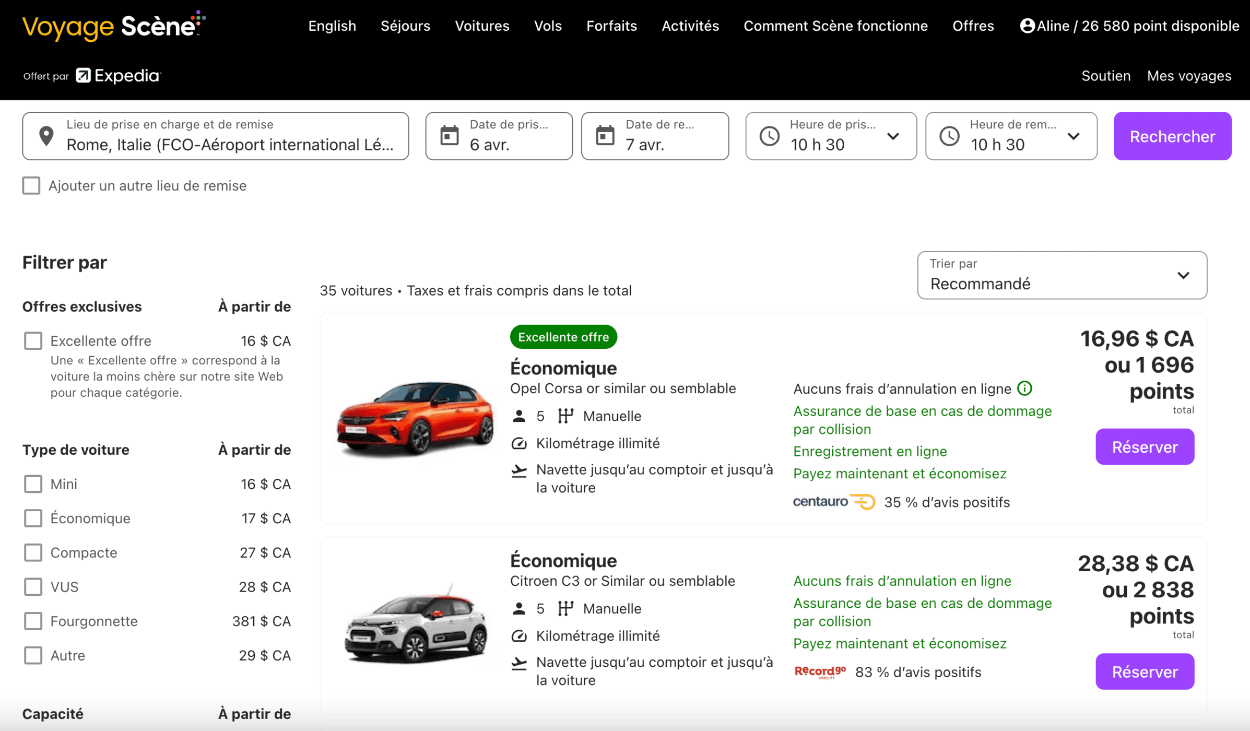Click '35 % d'avis positifs' rating

click(x=947, y=502)
